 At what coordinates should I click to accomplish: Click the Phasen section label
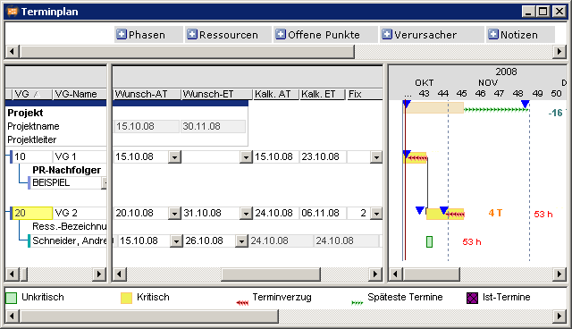147,35
